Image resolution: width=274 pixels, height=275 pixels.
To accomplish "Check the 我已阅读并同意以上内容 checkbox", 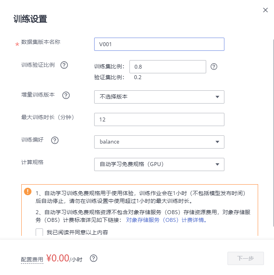I will pyautogui.click(x=40, y=232).
